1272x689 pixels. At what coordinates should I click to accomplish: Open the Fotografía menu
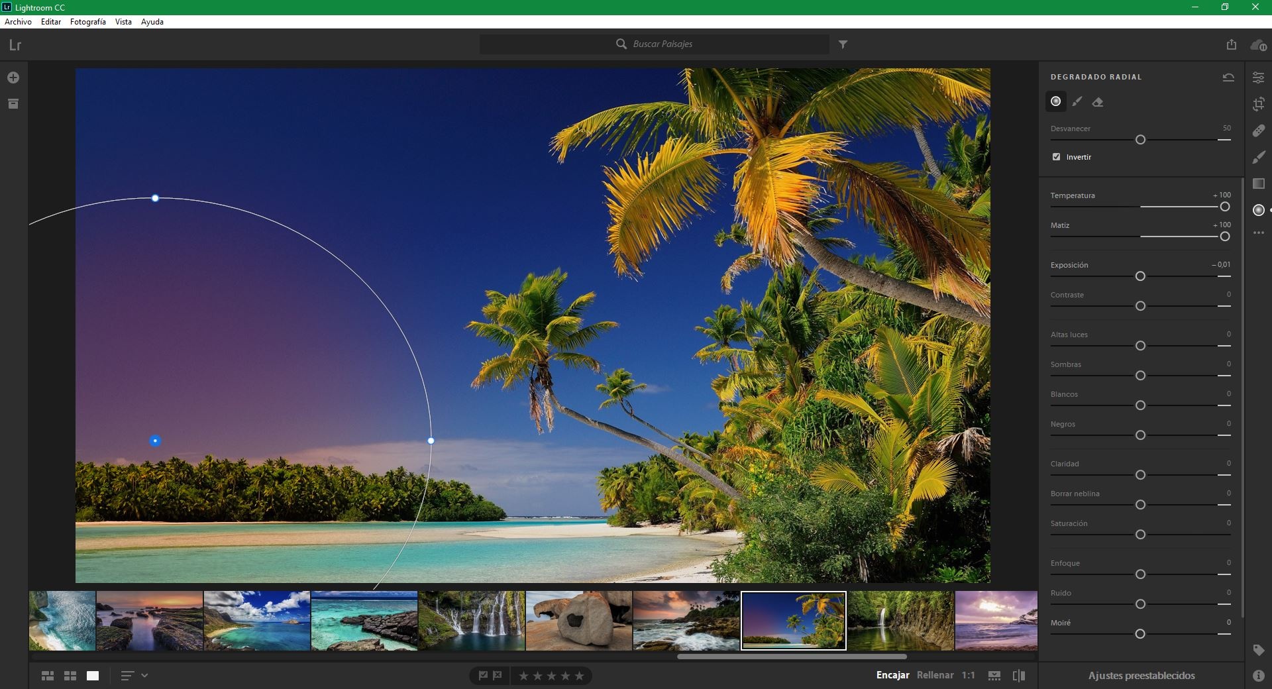(88, 22)
